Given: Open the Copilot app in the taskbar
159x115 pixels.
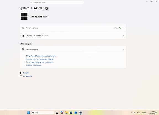Looking at the screenshot, I should coord(62,113).
